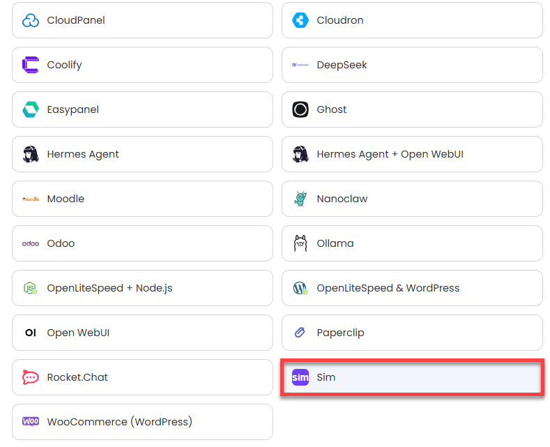Click the 'Hermes Agent' text label
Screen dimensions: 550x447
pyautogui.click(x=83, y=154)
